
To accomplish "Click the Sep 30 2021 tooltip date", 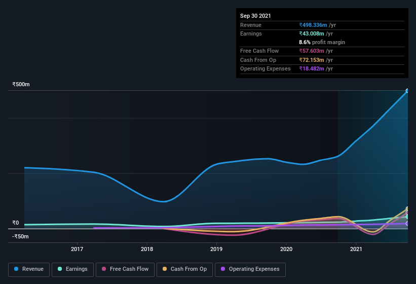I will (x=255, y=16).
